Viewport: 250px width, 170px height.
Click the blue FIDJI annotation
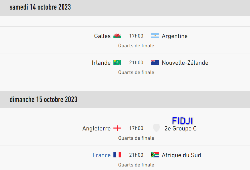pyautogui.click(x=182, y=121)
